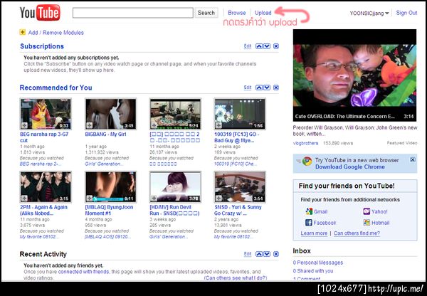
Task: Edit the Subscriptions module
Action: click(248, 46)
